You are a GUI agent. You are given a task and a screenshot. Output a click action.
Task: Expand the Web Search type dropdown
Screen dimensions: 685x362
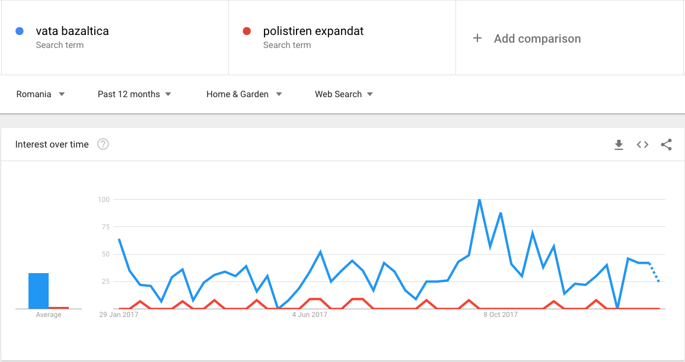[x=344, y=94]
